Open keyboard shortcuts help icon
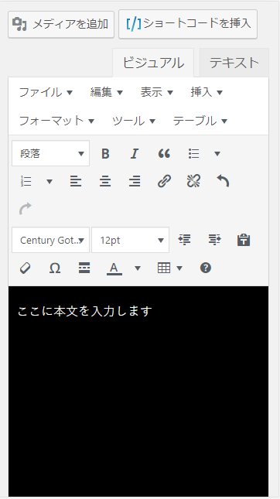The image size is (280, 499). 206,268
